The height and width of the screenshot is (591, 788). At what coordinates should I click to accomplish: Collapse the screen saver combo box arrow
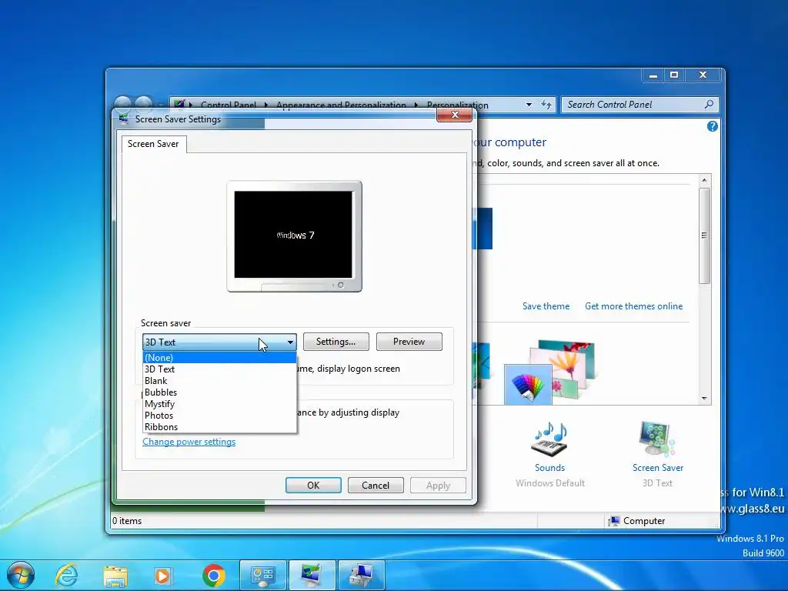pos(290,342)
